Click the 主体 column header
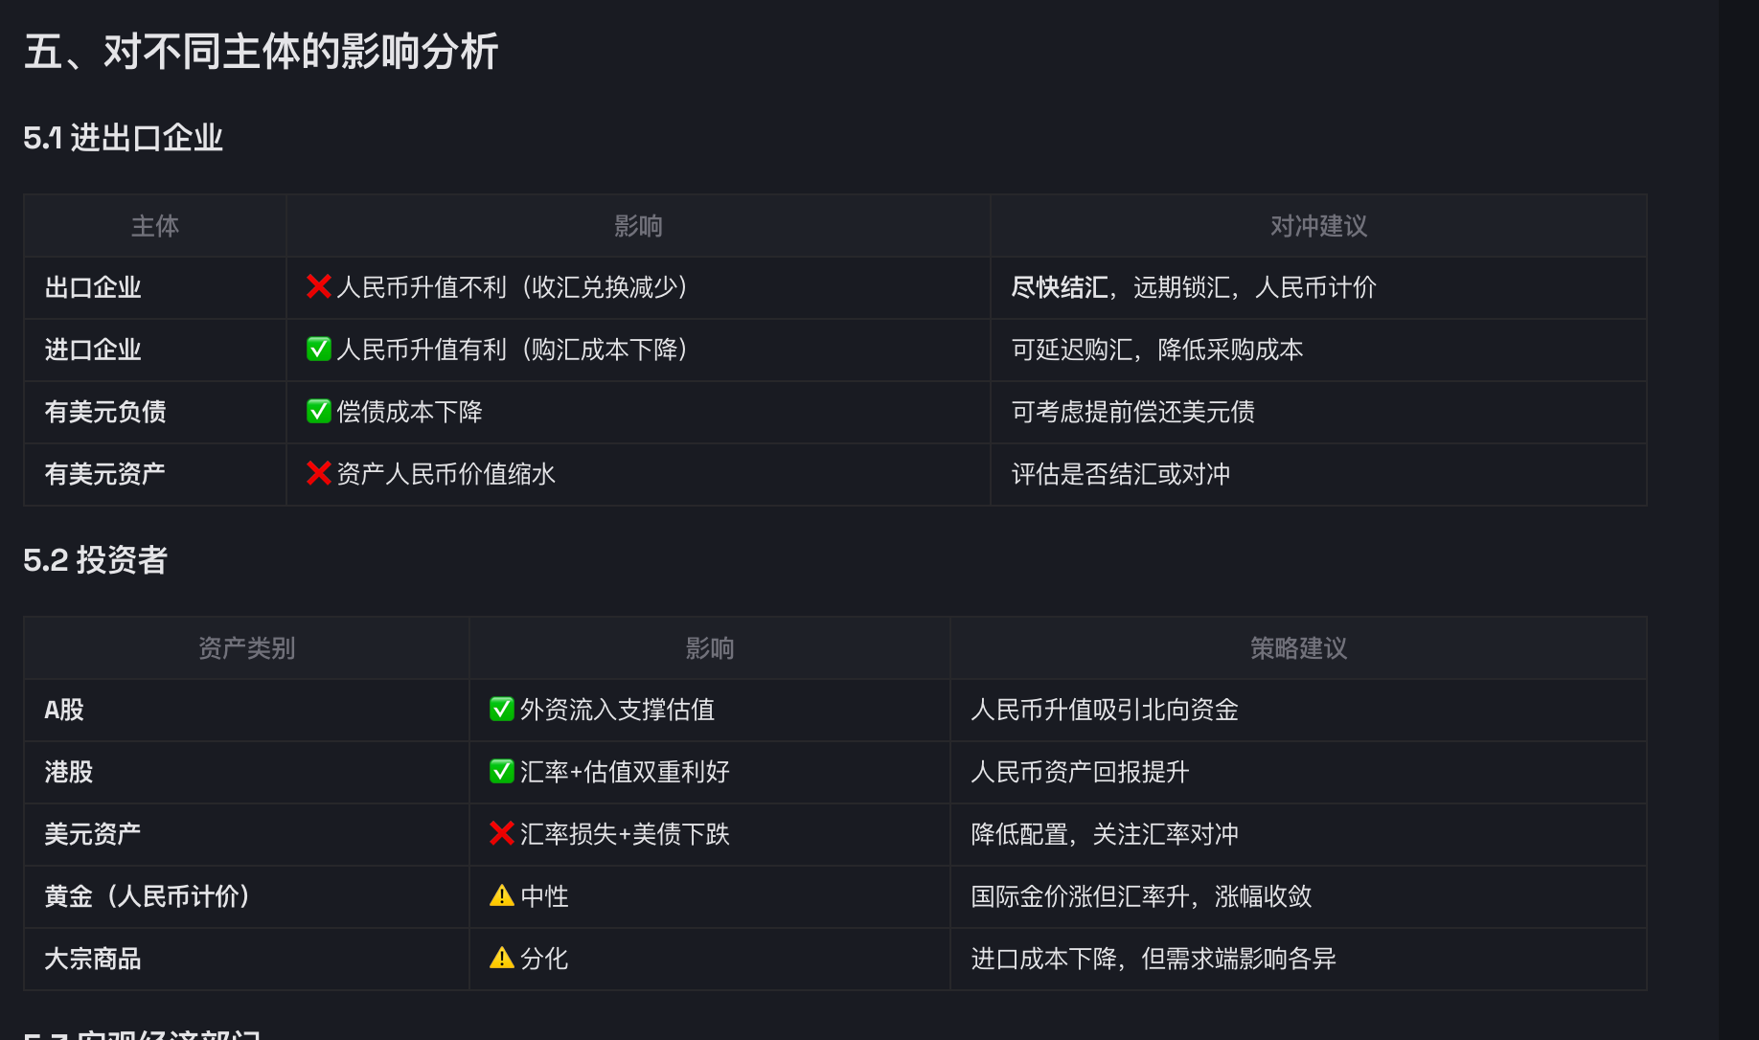This screenshot has height=1040, width=1759. (x=155, y=226)
